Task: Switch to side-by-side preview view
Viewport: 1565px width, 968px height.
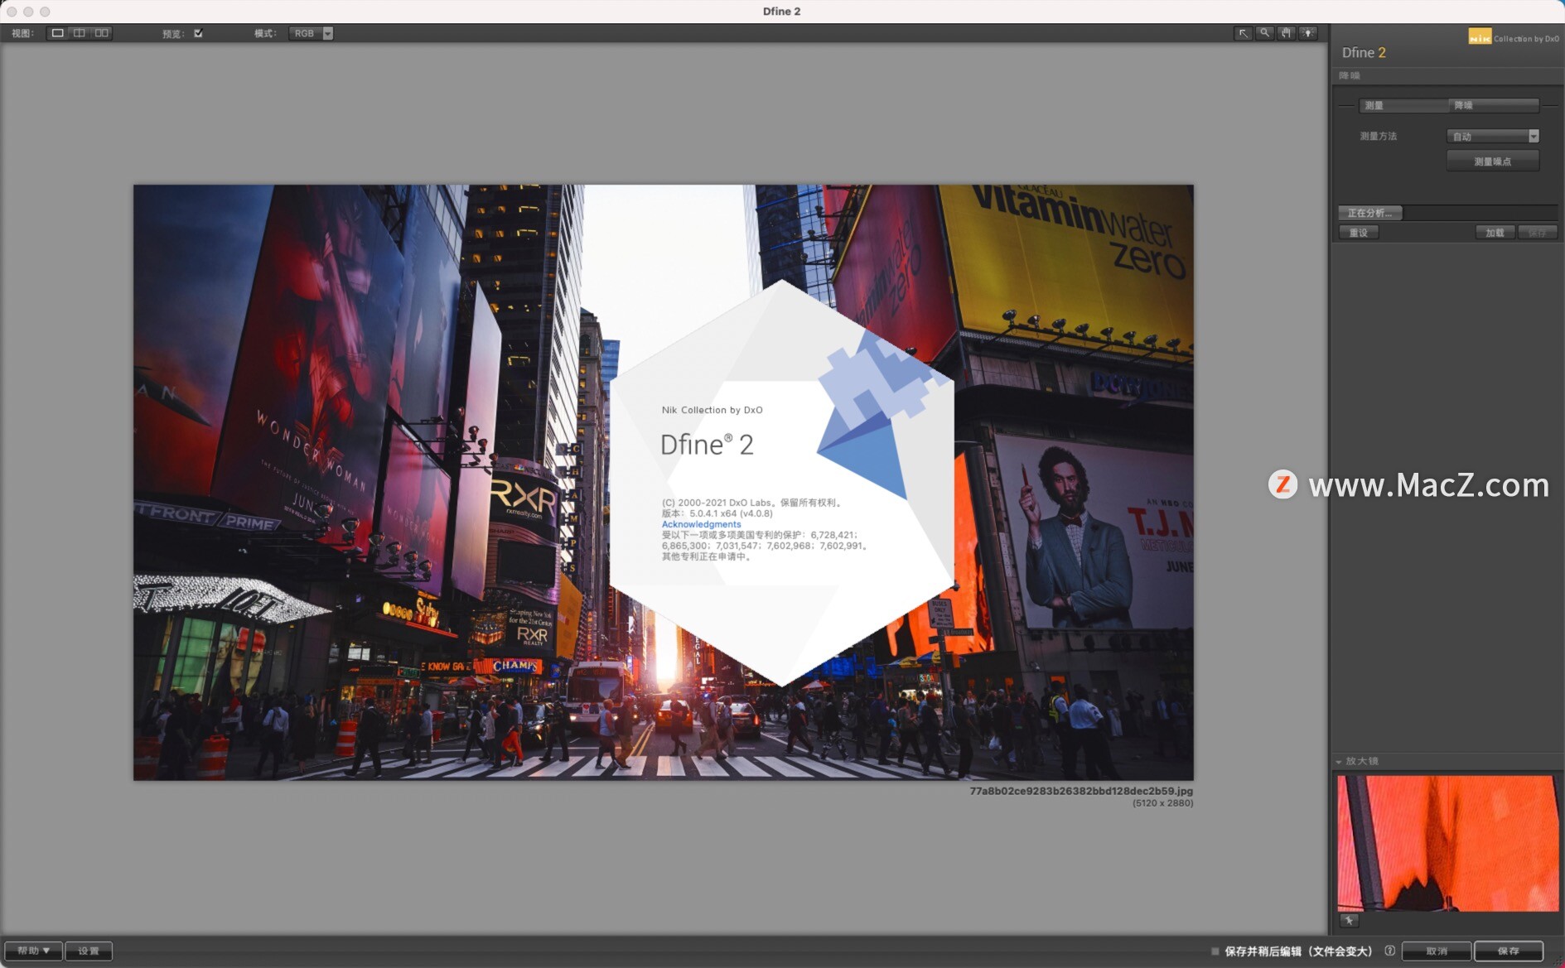Action: pyautogui.click(x=101, y=33)
